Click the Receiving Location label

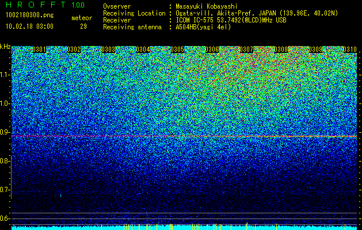134,13
